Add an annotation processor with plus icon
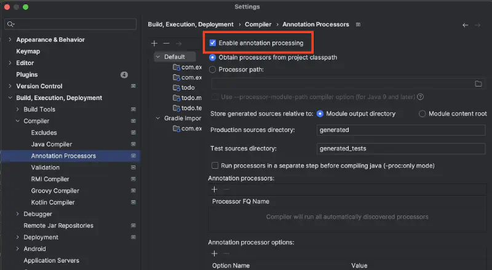Viewport: 492px width, 270px height. (x=214, y=189)
